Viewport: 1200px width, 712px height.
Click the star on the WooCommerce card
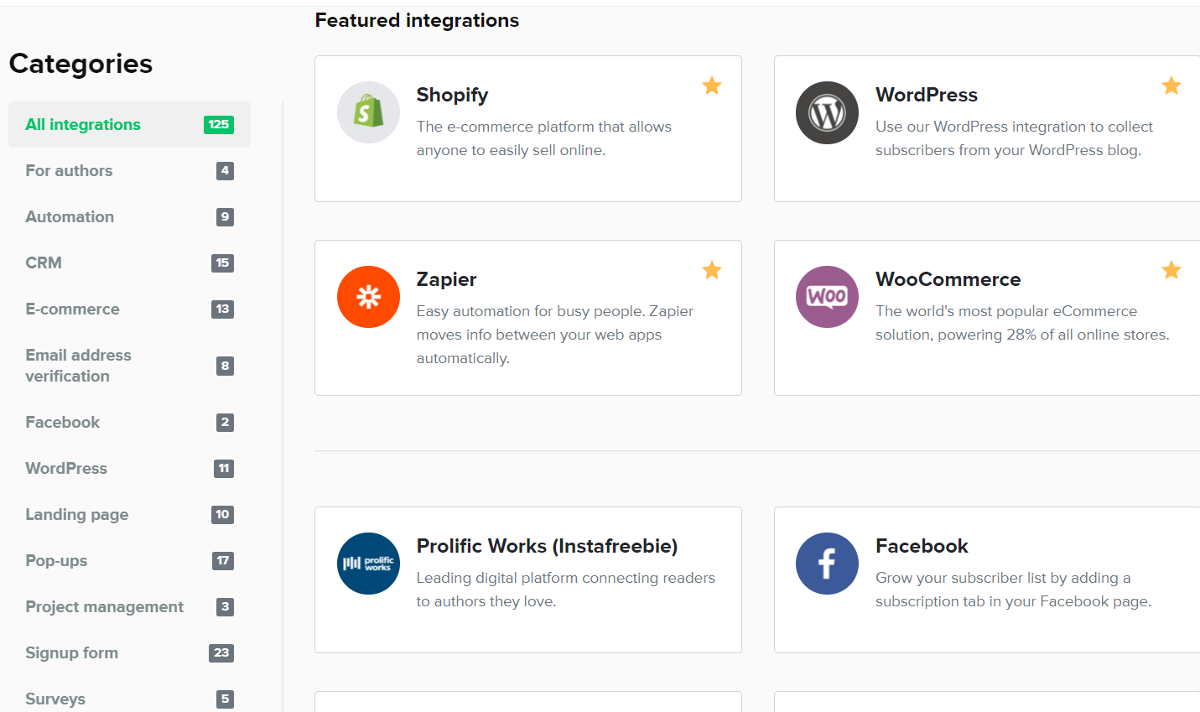tap(1171, 270)
